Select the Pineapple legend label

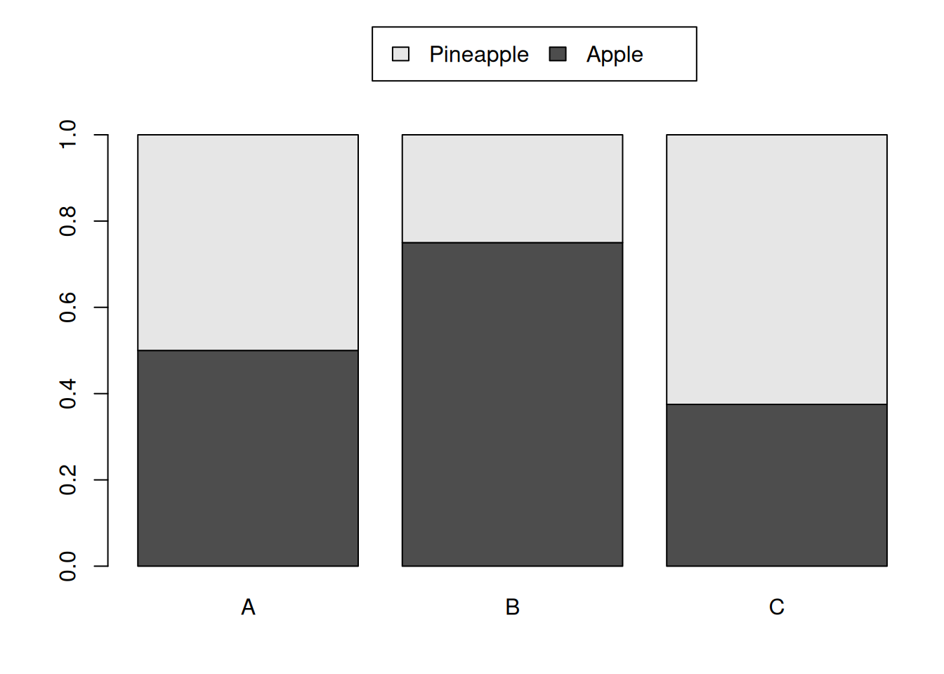pyautogui.click(x=479, y=55)
